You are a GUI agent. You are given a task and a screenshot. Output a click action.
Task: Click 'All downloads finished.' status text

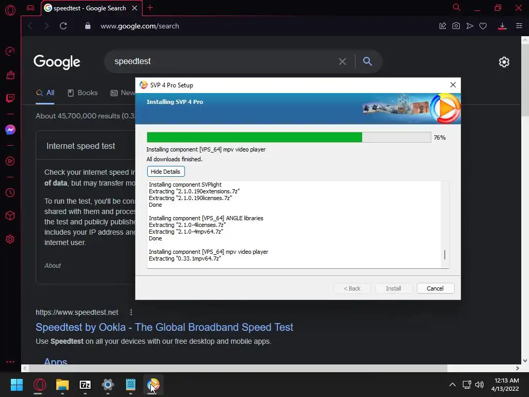coord(175,159)
